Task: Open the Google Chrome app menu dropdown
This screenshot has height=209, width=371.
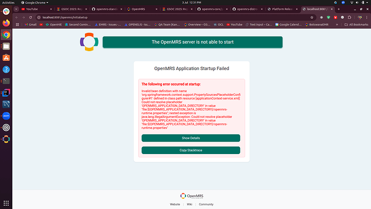Action: point(34,3)
